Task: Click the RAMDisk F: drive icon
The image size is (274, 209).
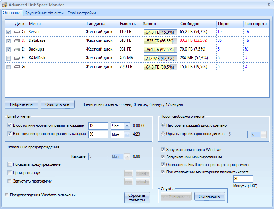Action: click(17, 58)
